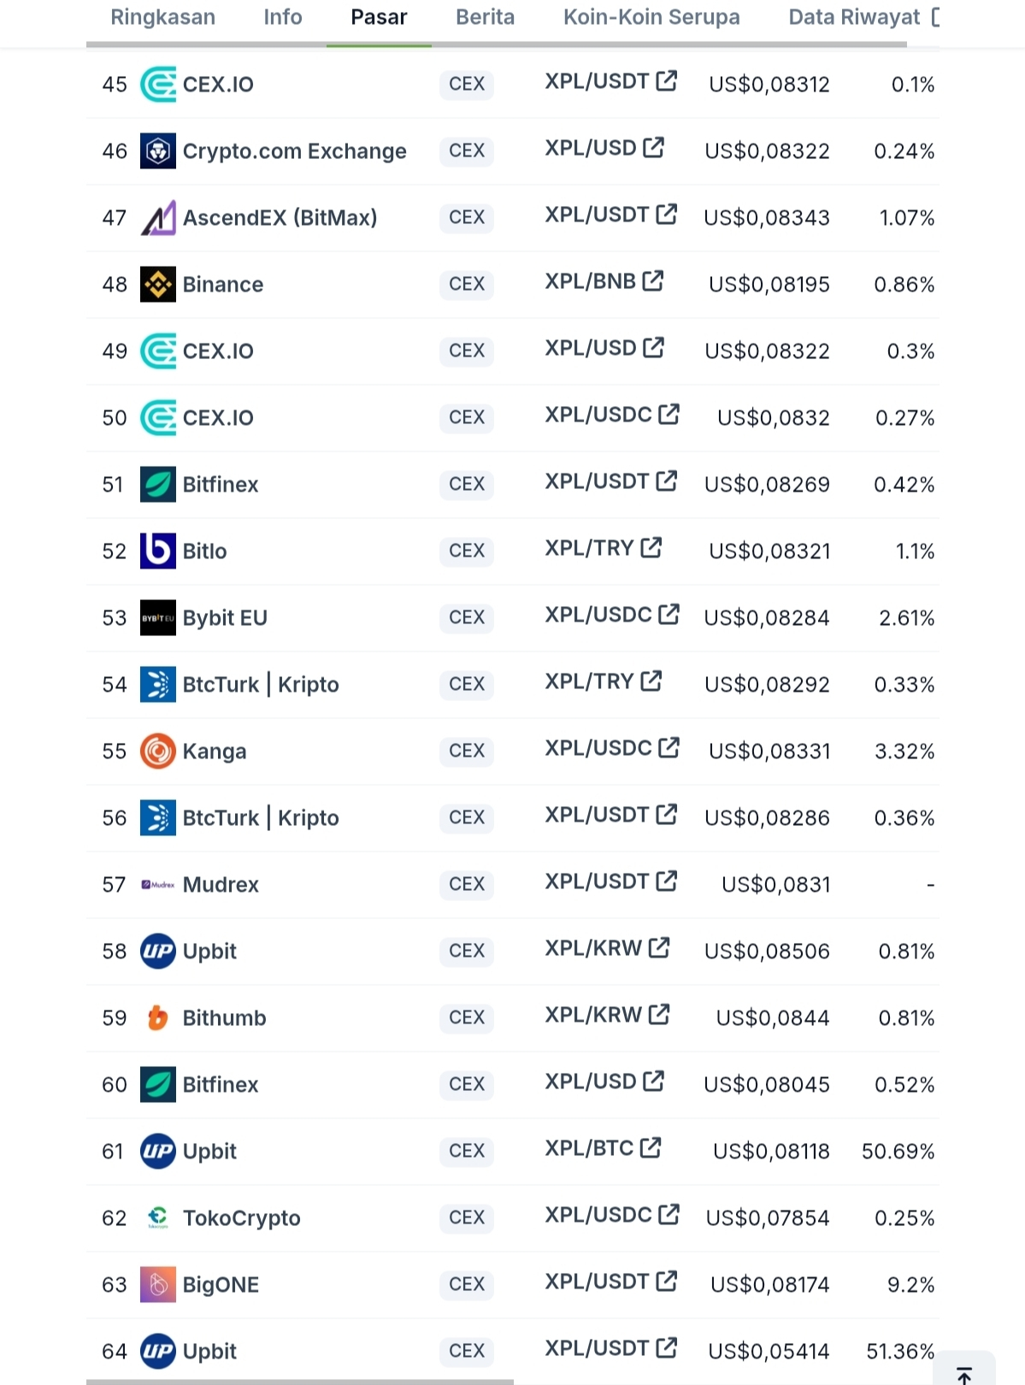
Task: Click the Kanga exchange logo
Action: pyautogui.click(x=158, y=751)
